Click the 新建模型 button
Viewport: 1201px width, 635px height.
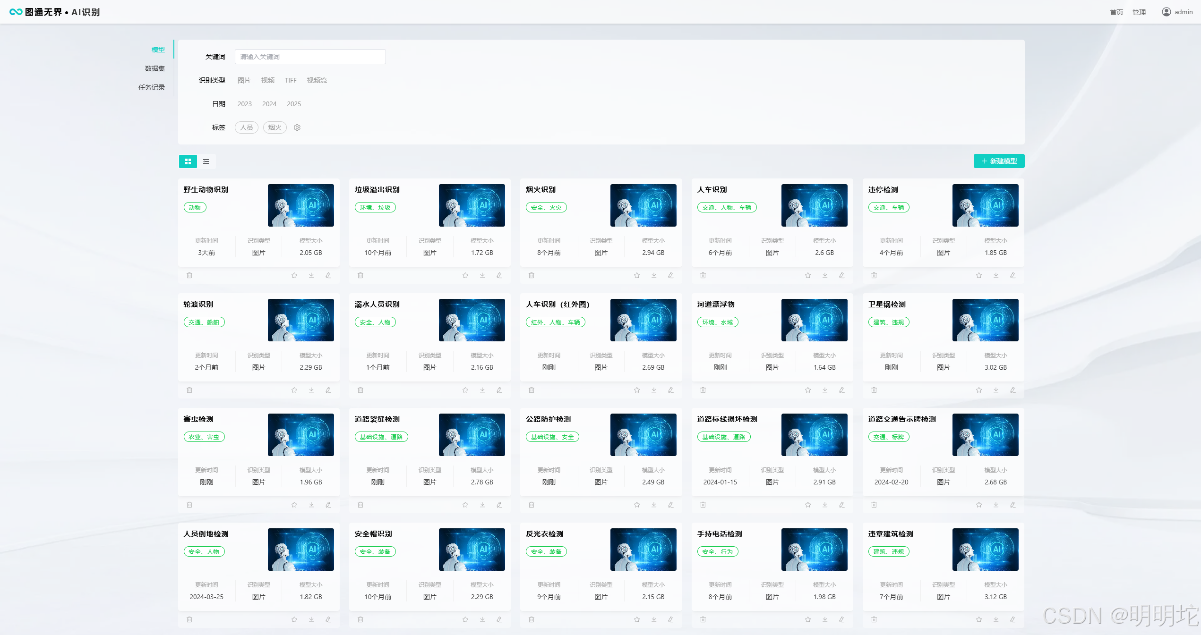click(x=999, y=161)
